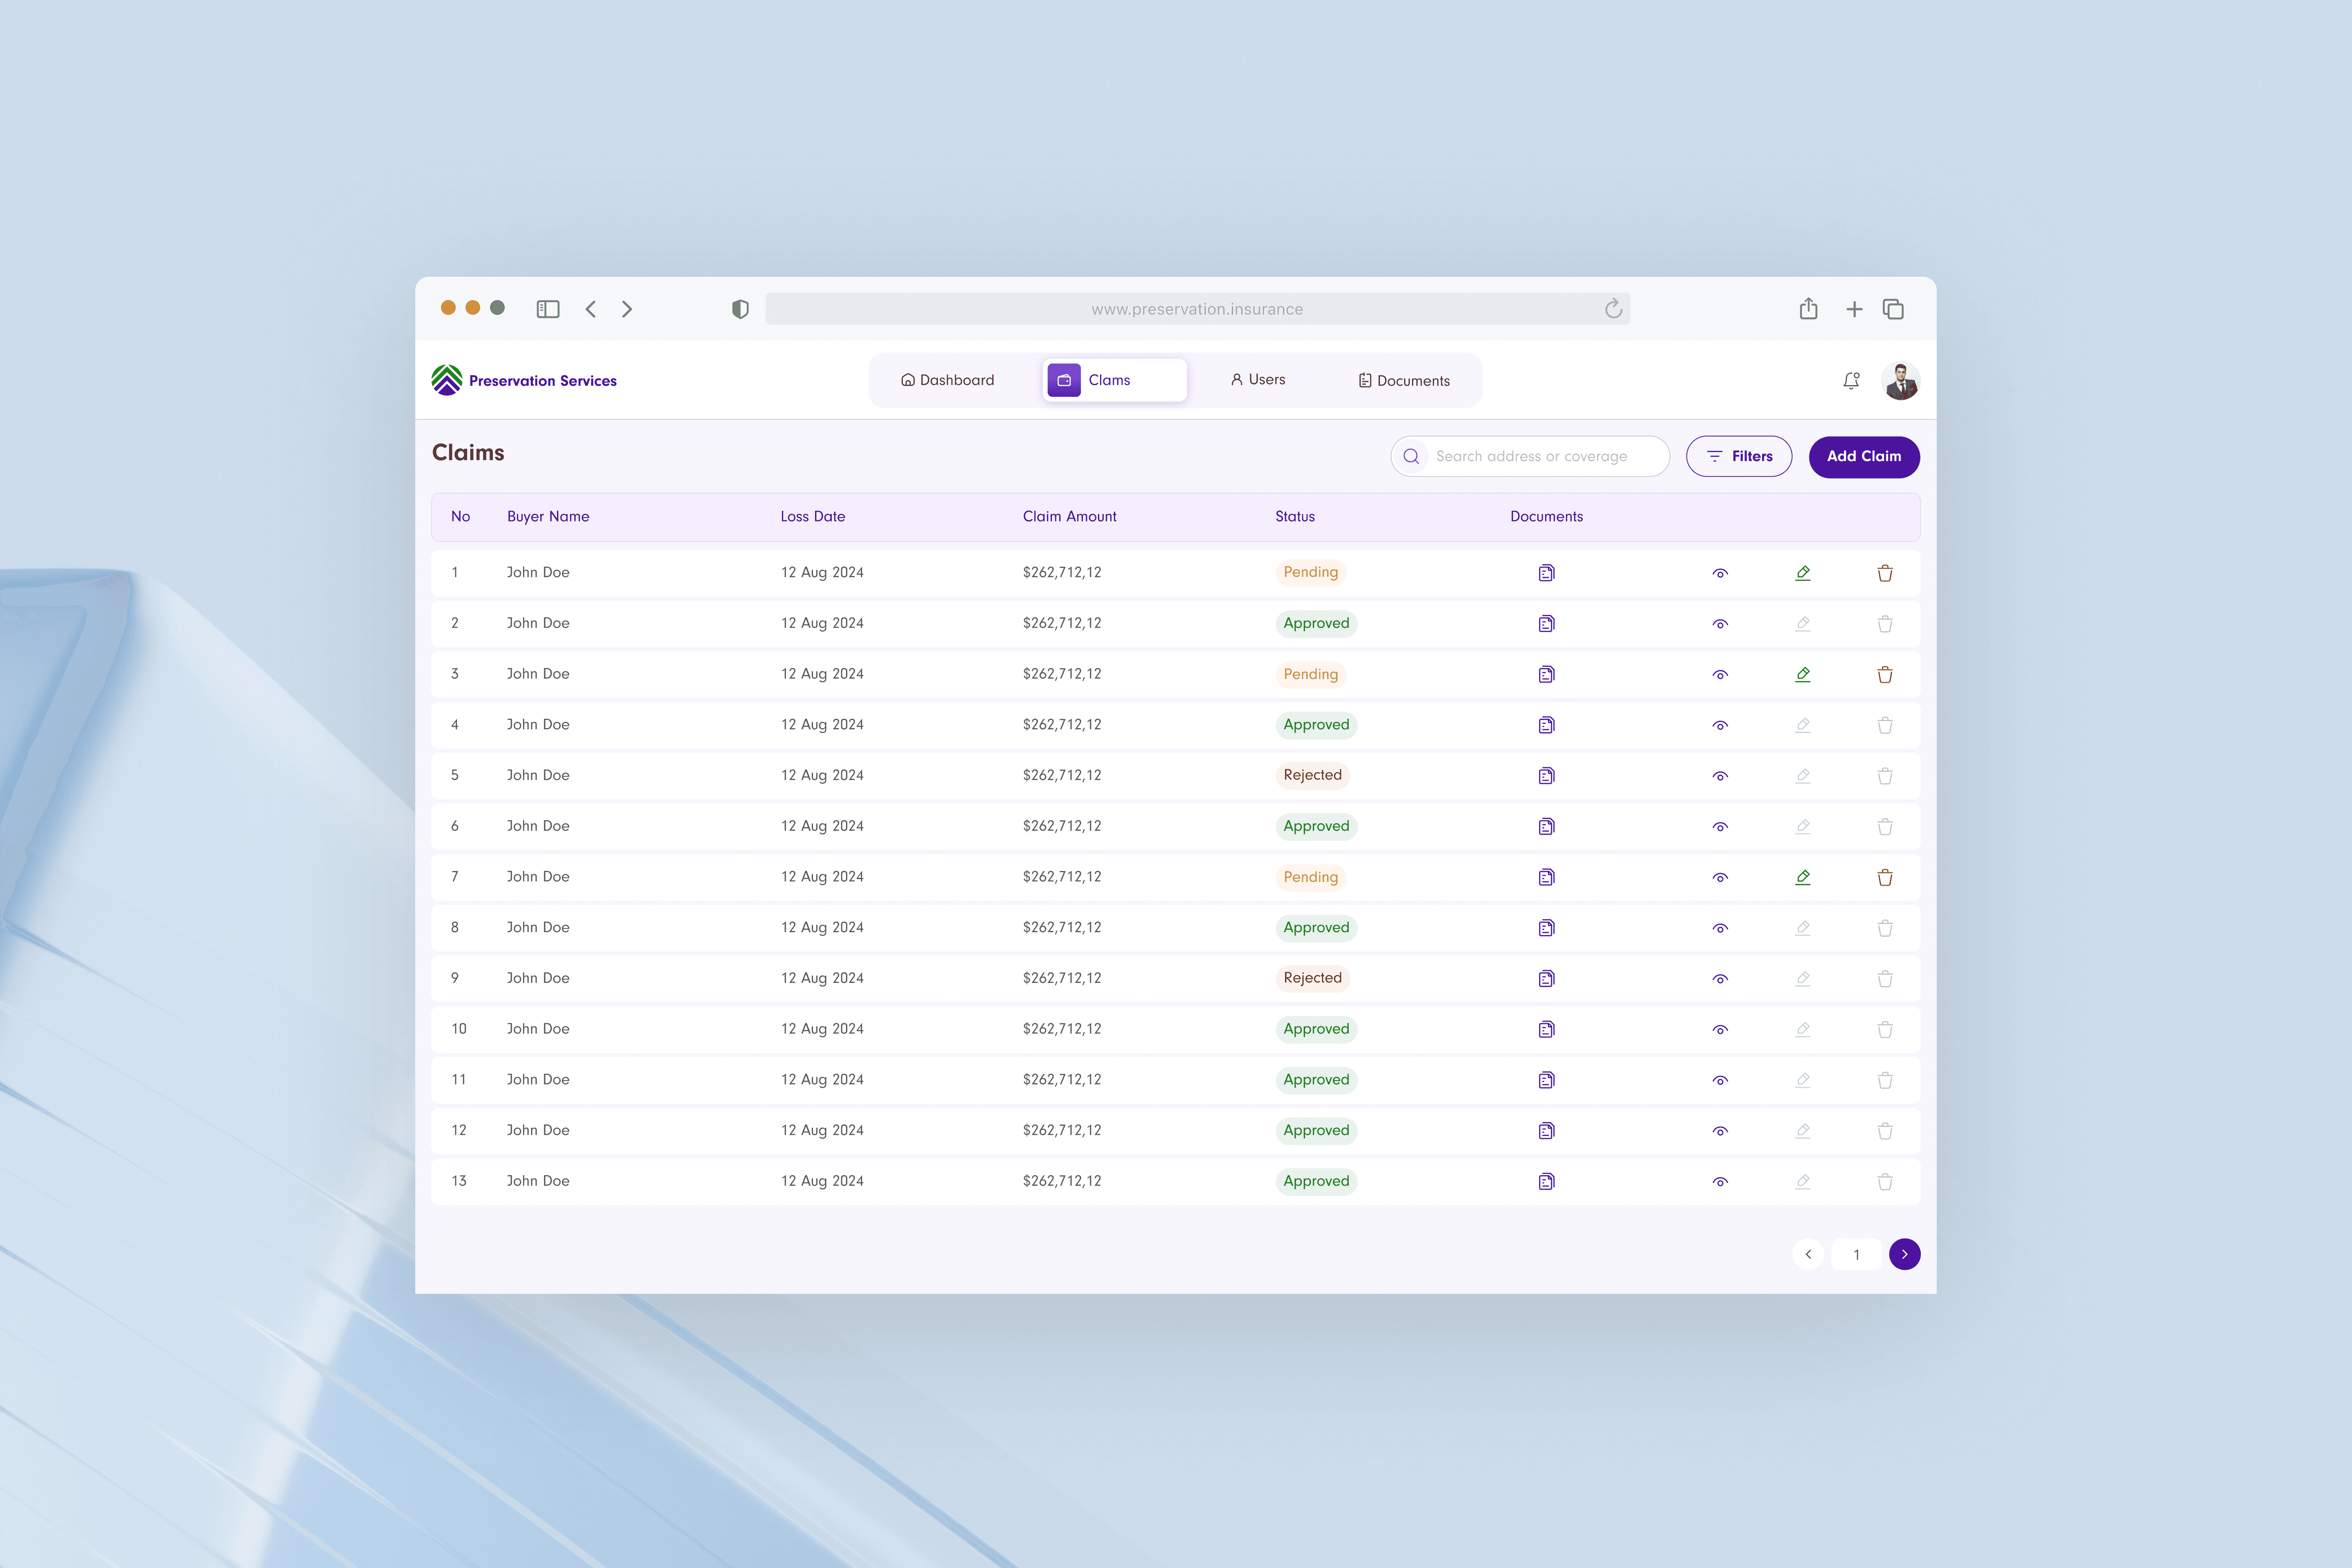
Task: Toggle the browser sidebar icon
Action: [547, 309]
